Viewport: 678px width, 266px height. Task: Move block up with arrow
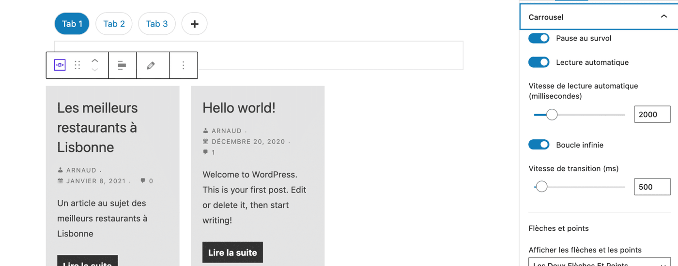point(95,60)
